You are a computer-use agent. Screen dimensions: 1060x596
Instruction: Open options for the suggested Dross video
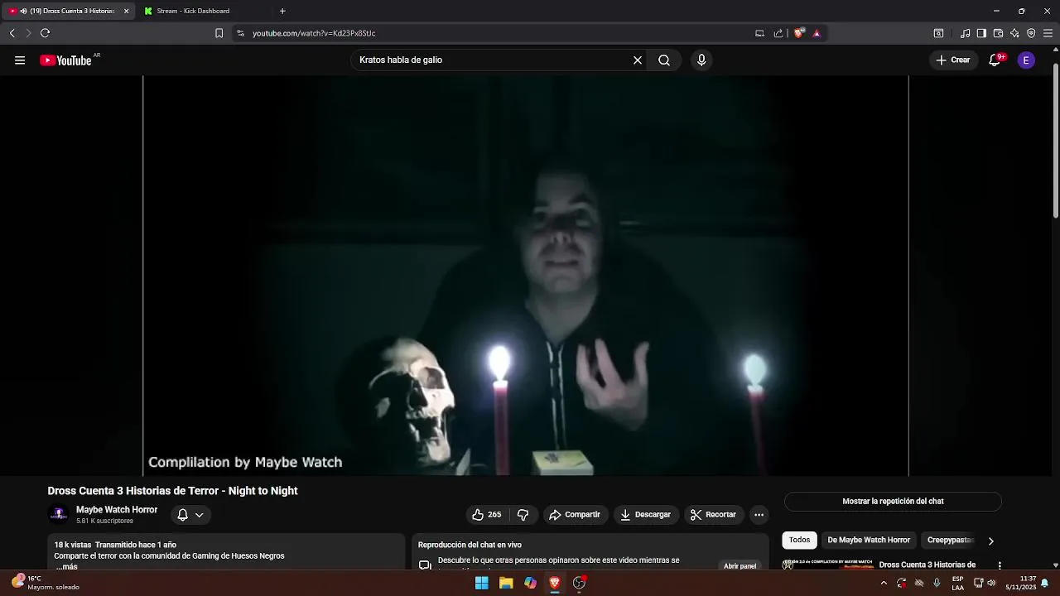pos(1000,565)
